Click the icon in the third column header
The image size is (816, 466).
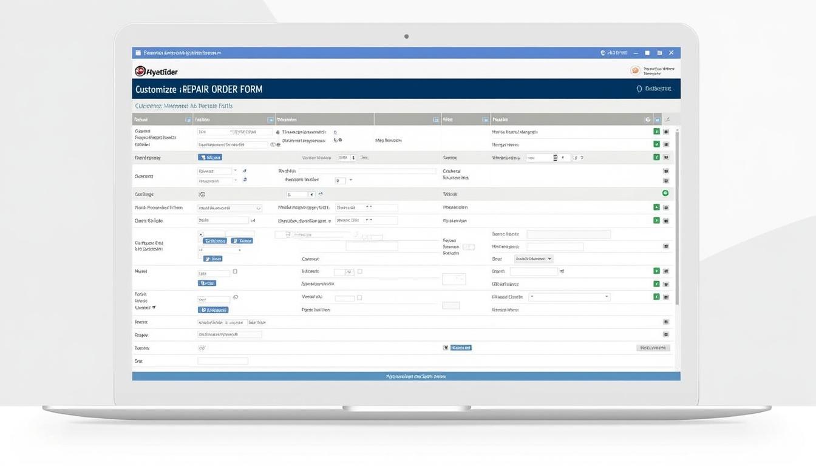(436, 120)
